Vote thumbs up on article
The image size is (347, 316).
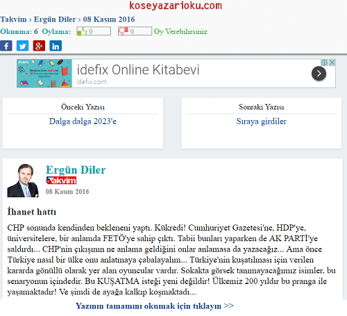click(94, 31)
